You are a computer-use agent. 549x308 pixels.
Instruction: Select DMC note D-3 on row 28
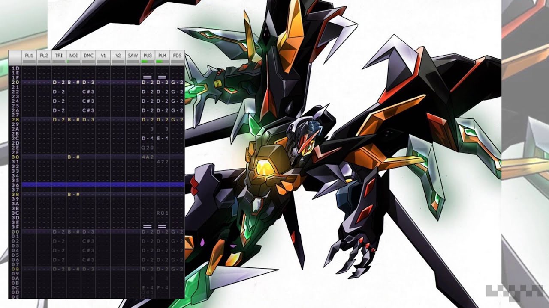pyautogui.click(x=88, y=120)
